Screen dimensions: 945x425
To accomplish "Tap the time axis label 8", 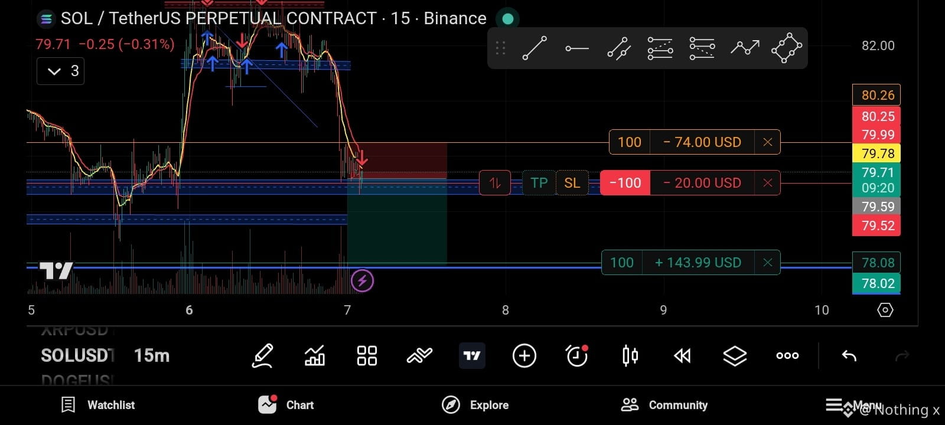I will pyautogui.click(x=506, y=310).
